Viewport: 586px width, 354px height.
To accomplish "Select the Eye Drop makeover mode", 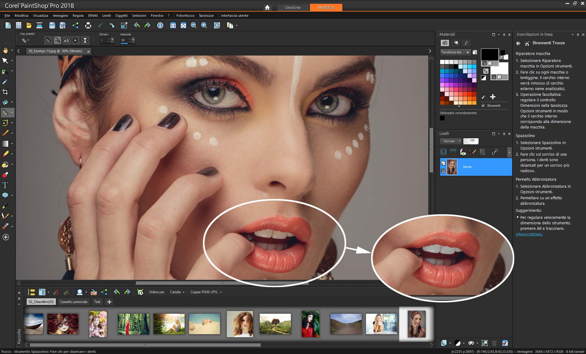I will (x=66, y=40).
